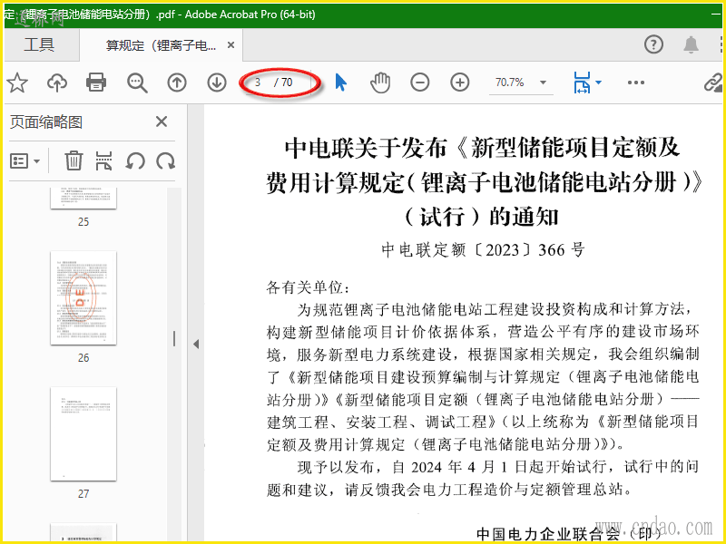Open the zoom level dropdown arrow
726x544 pixels.
point(543,83)
